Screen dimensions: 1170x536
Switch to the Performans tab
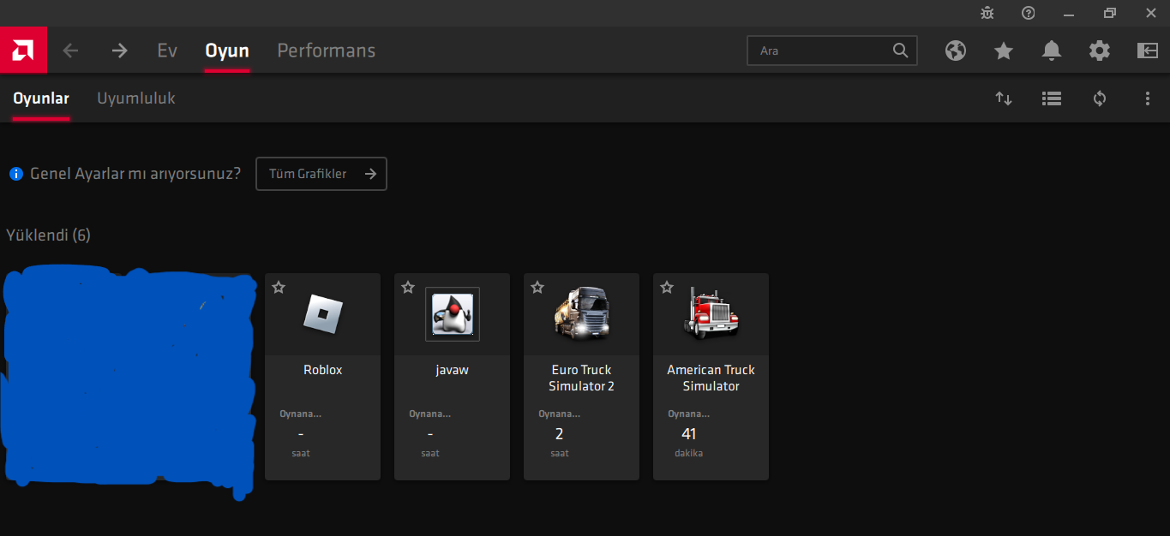pyautogui.click(x=326, y=51)
